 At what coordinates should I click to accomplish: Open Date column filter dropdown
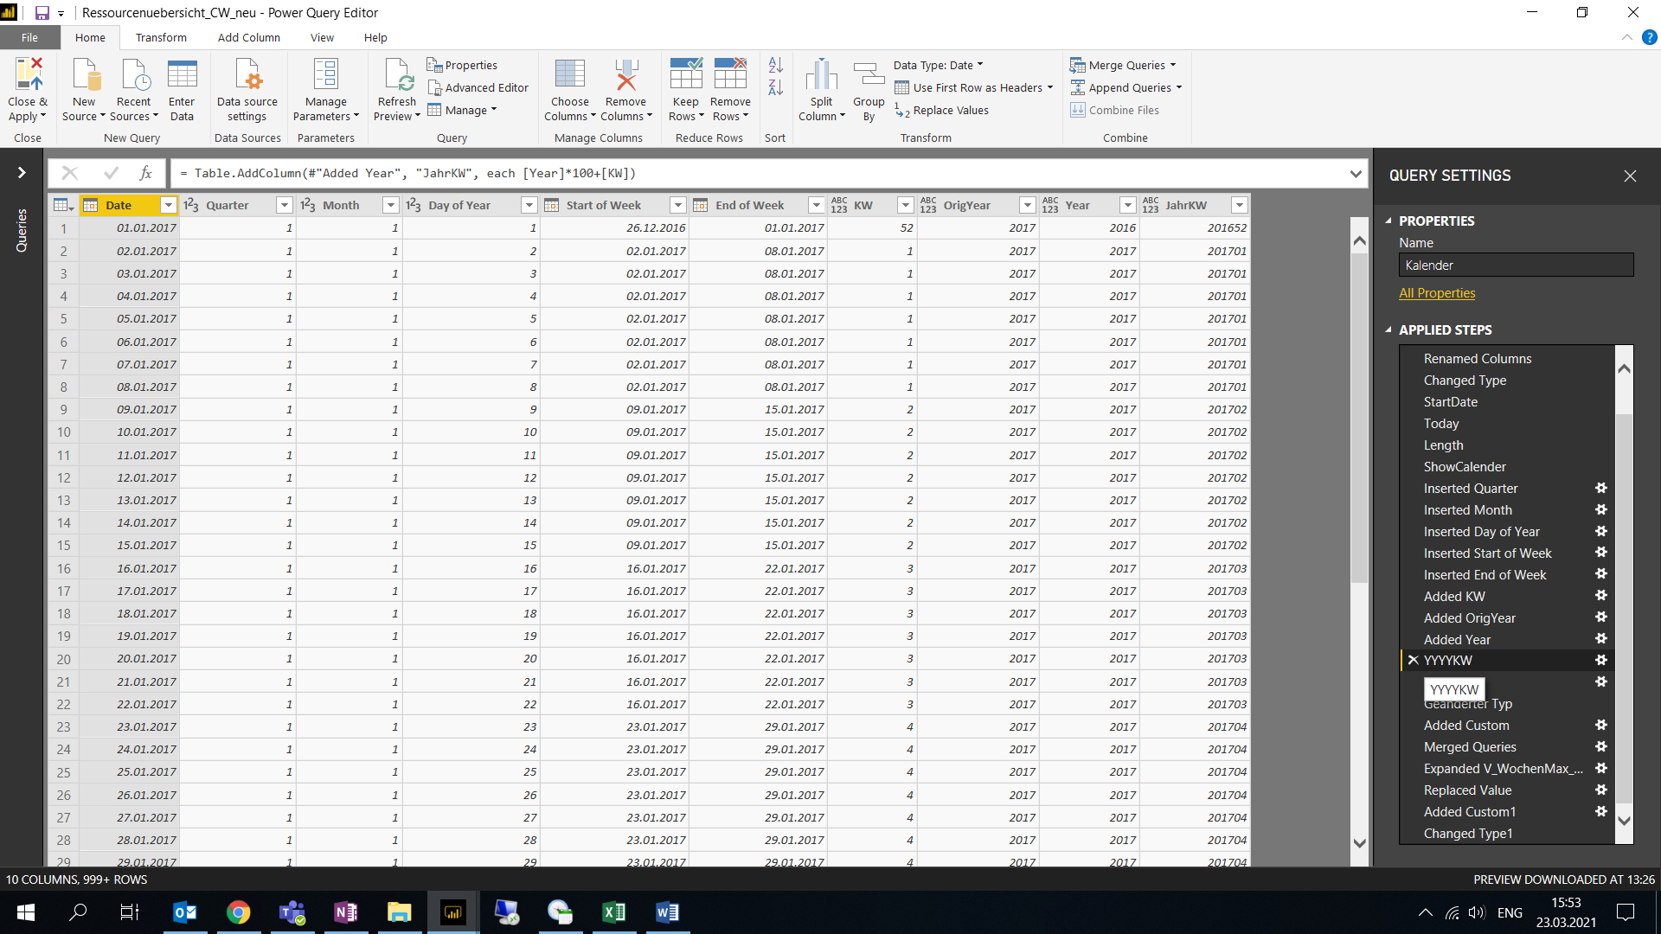click(x=169, y=205)
